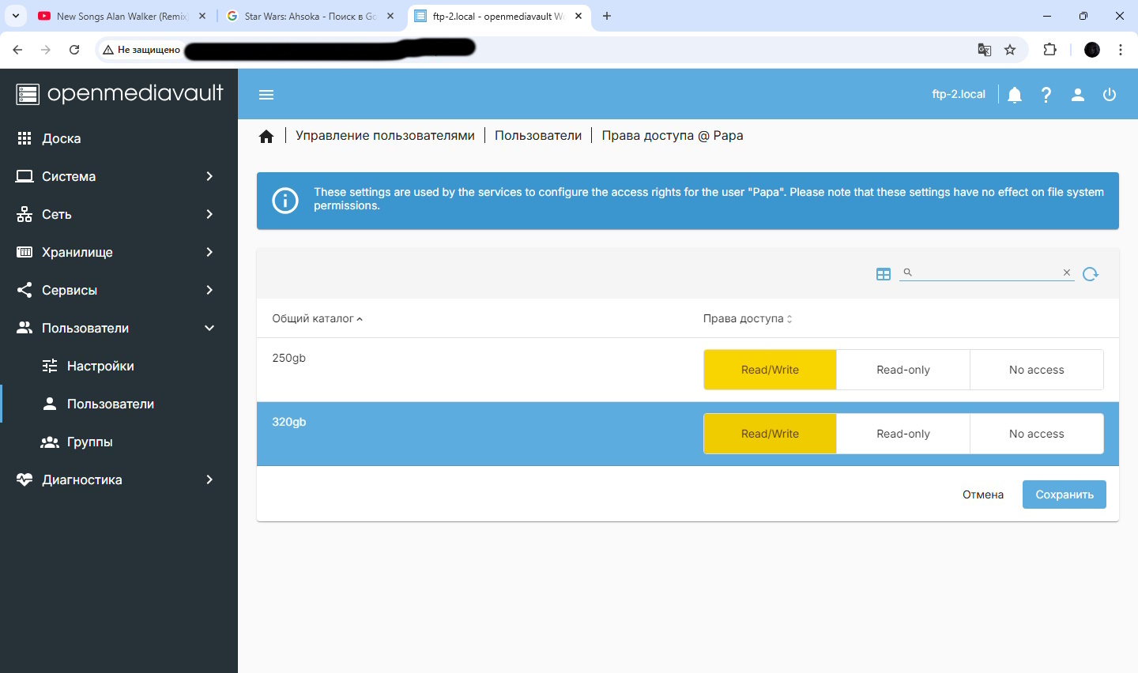The height and width of the screenshot is (673, 1138).
Task: Set 250gb share to No access
Action: point(1036,370)
